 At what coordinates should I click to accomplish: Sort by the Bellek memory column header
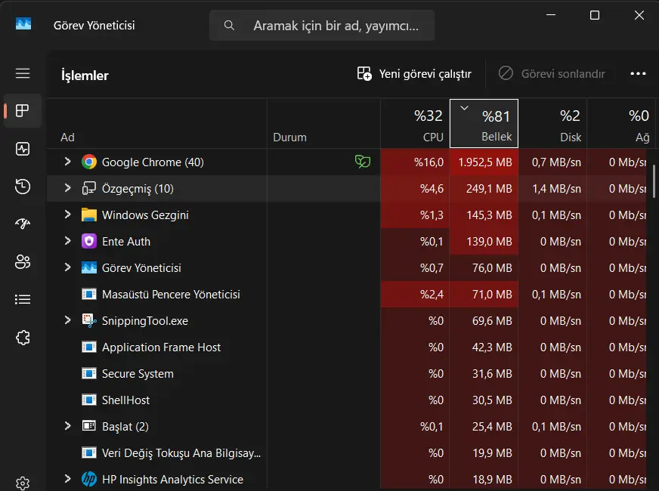coord(484,123)
